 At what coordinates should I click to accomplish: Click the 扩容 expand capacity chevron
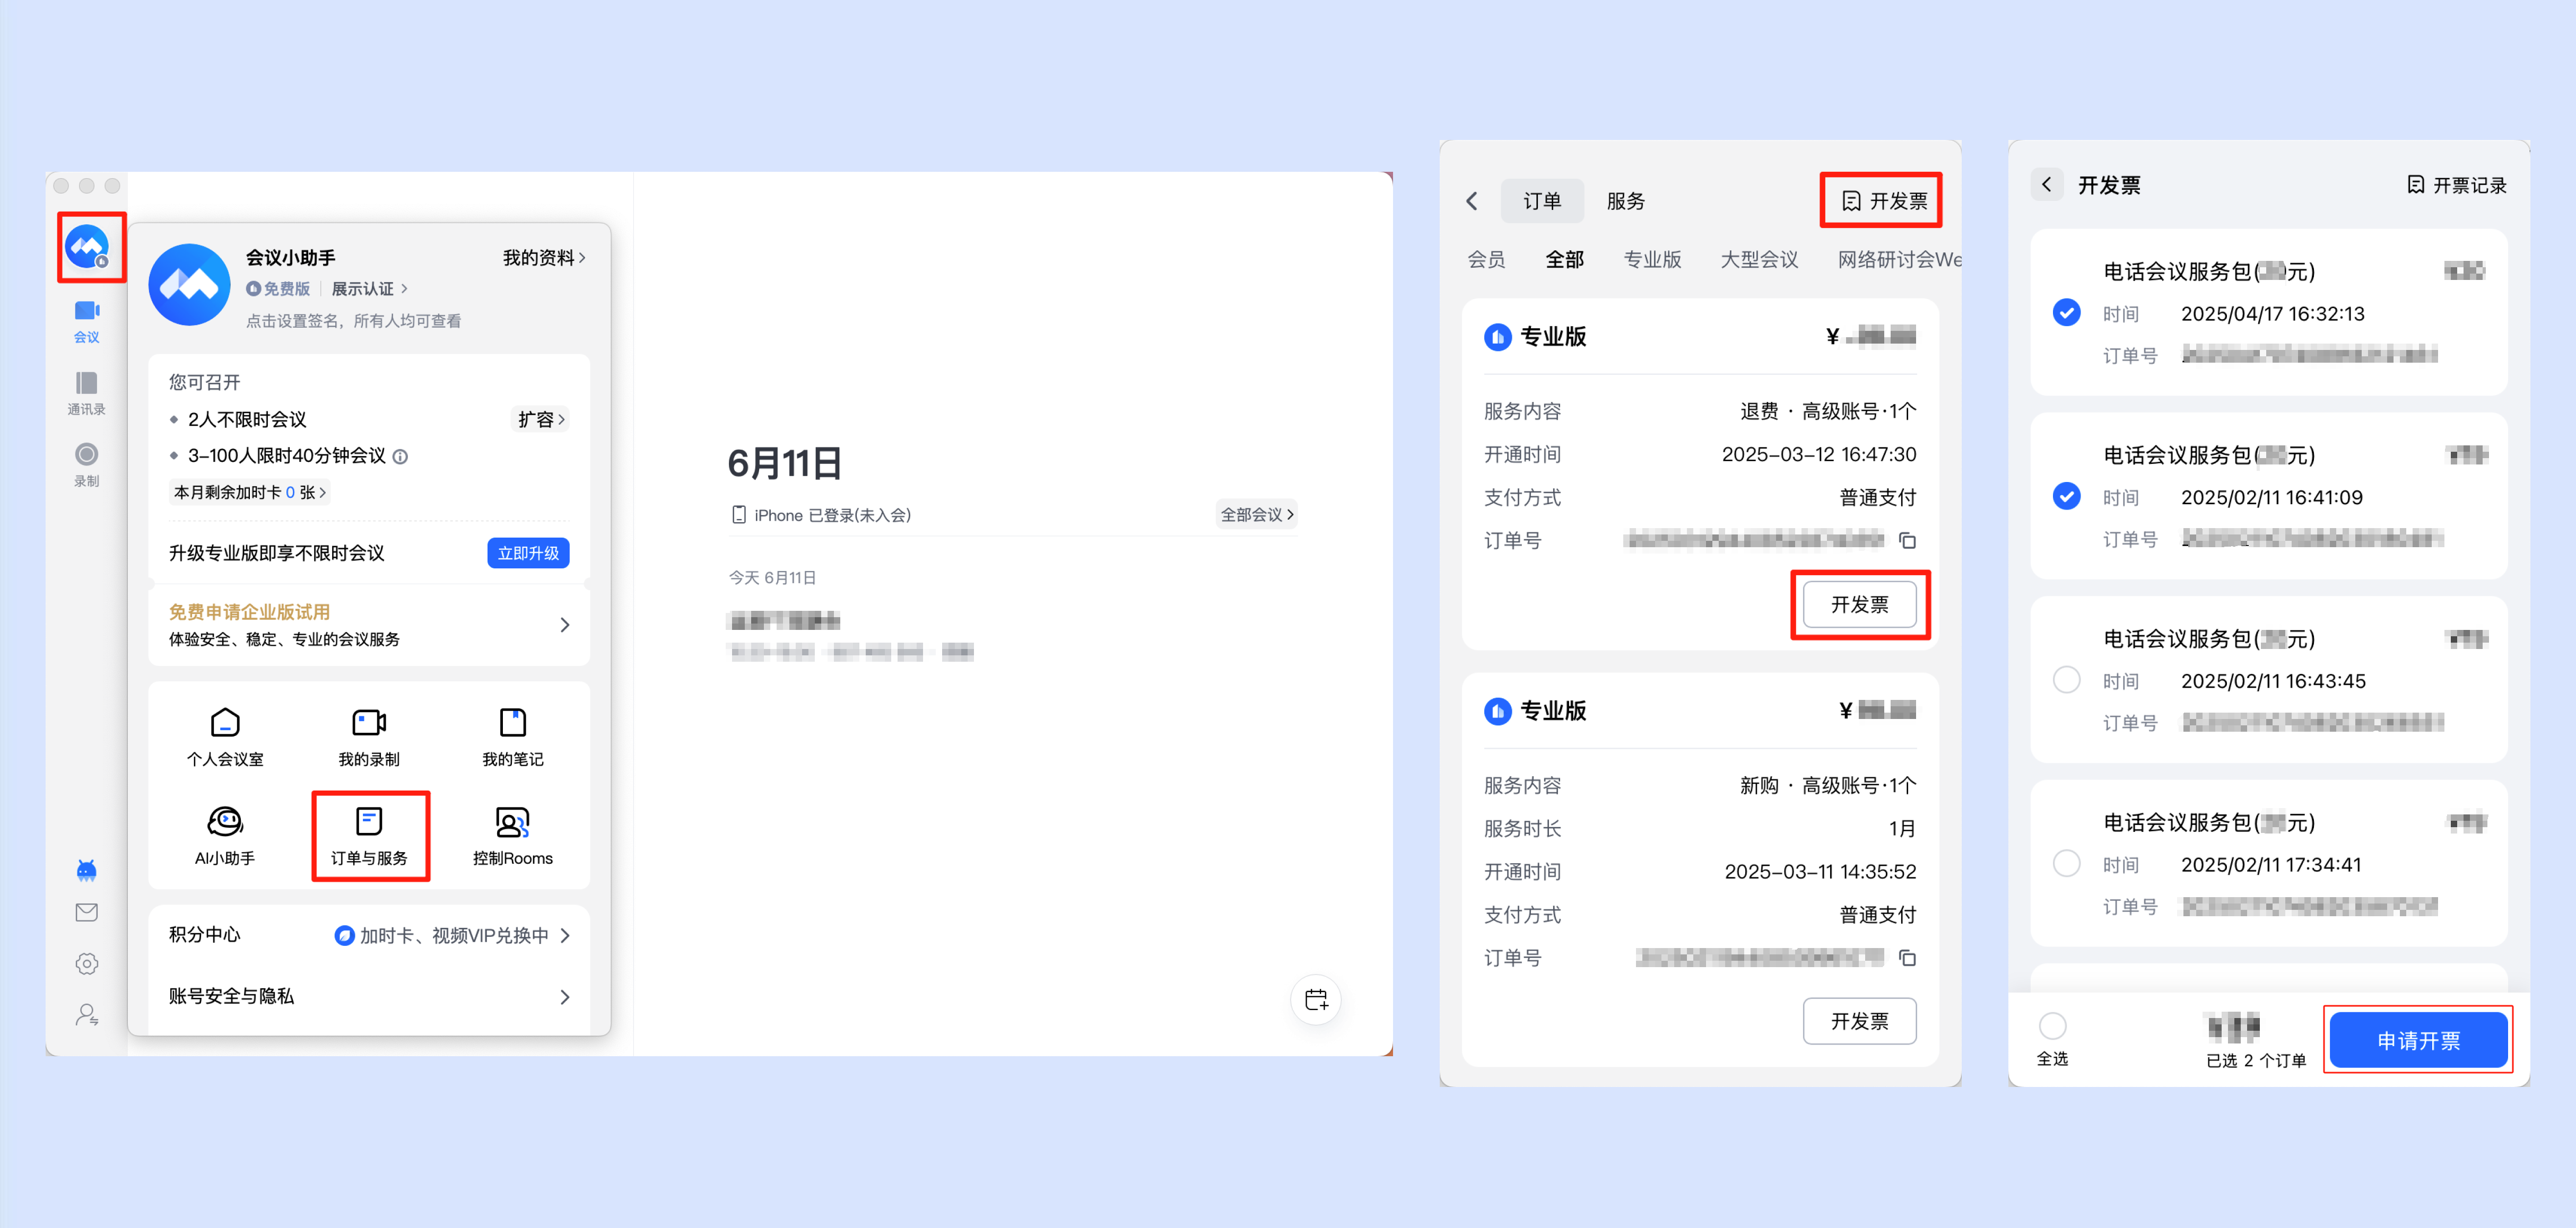541,419
